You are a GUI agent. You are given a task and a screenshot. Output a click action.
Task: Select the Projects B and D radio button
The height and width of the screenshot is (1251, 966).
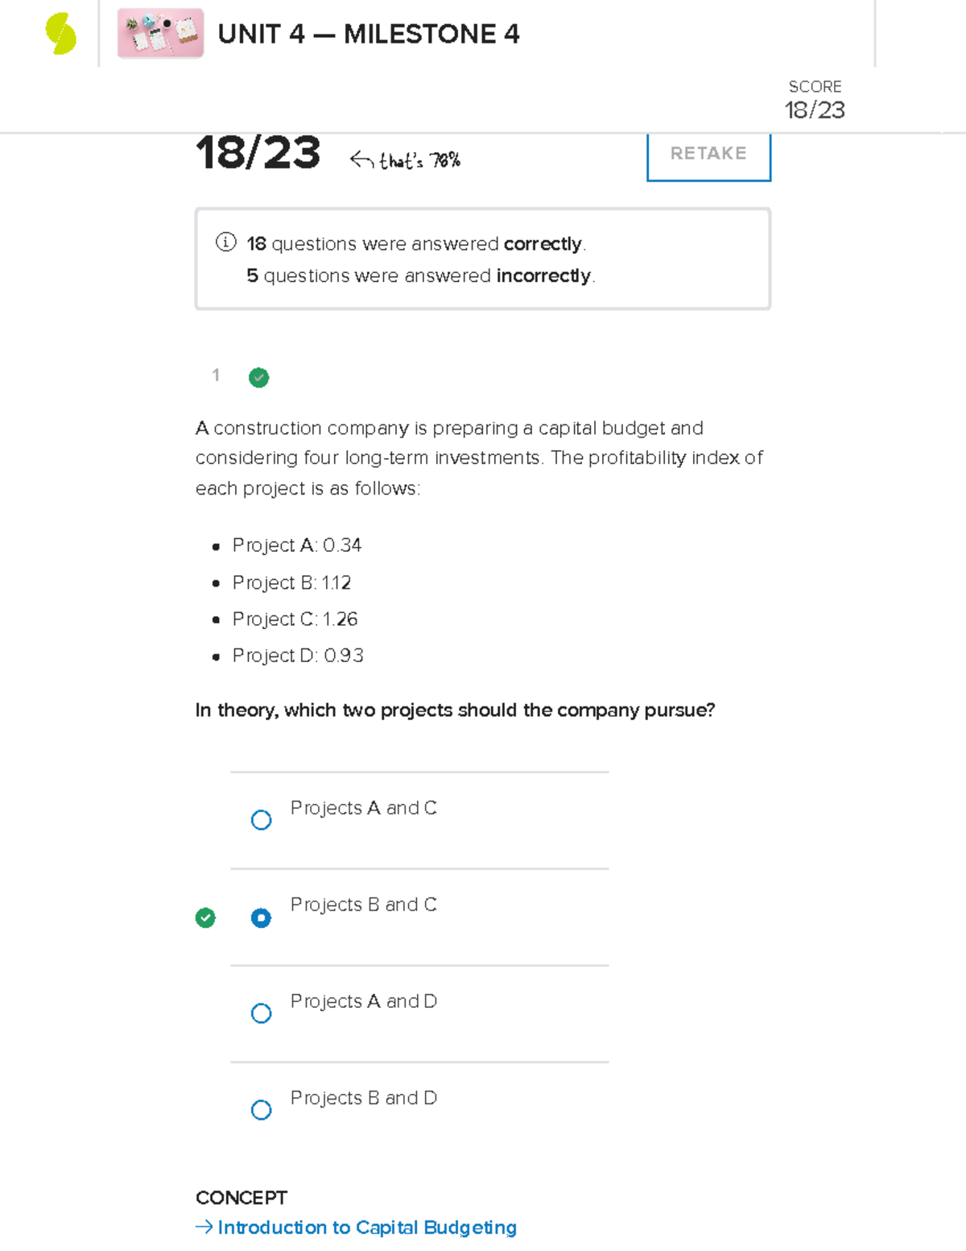[261, 1110]
